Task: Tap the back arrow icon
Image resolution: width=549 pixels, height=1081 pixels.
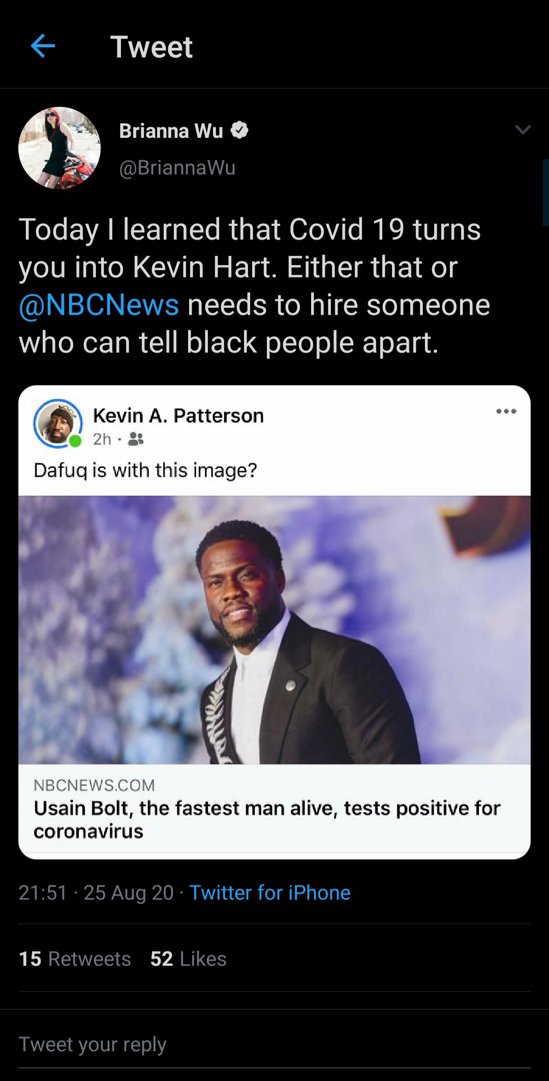Action: tap(43, 46)
